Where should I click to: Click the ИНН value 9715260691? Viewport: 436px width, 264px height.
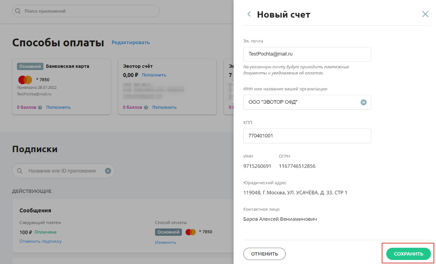257,166
